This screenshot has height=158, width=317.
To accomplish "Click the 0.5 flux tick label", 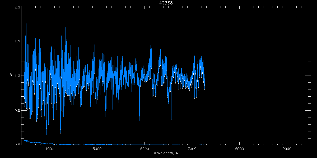I will [17, 110].
